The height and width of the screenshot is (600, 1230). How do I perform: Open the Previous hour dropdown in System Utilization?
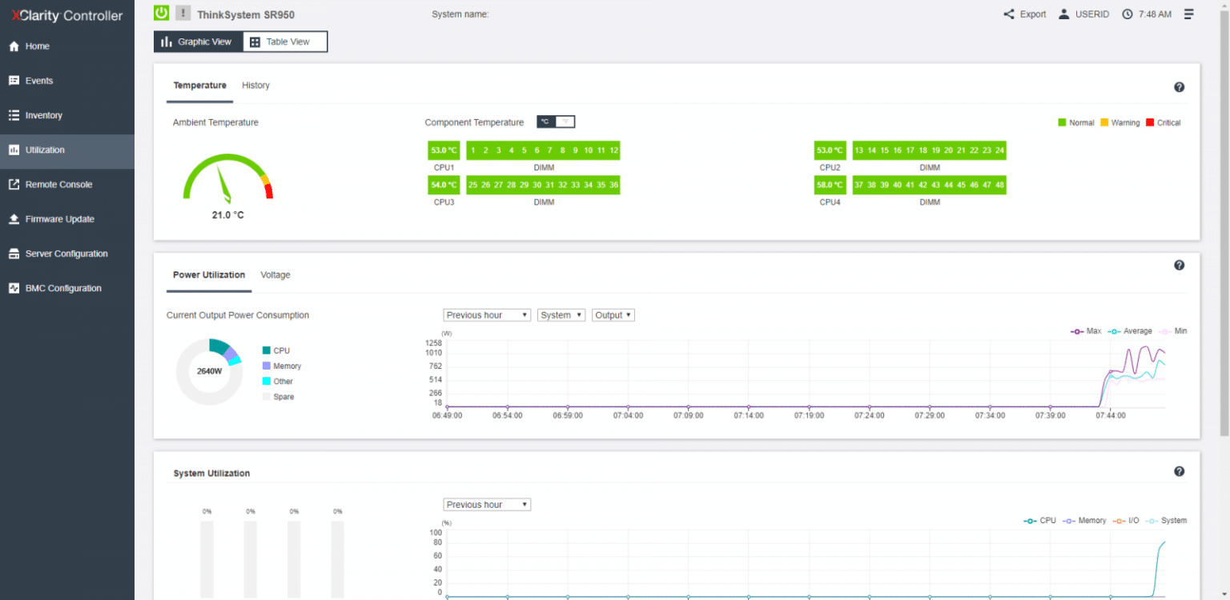point(487,505)
